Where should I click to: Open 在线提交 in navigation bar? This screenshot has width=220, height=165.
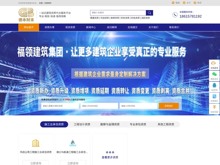click(x=132, y=27)
